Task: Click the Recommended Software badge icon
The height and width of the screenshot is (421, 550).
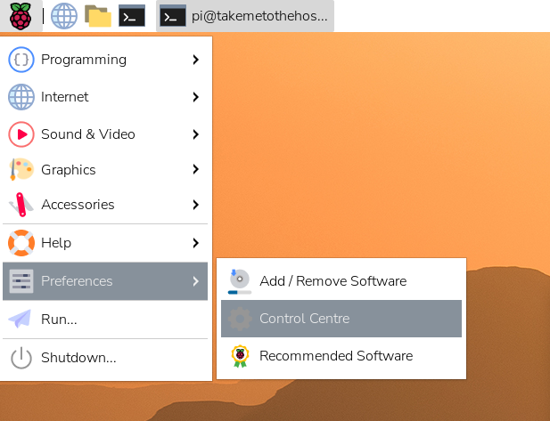Action: coord(240,356)
